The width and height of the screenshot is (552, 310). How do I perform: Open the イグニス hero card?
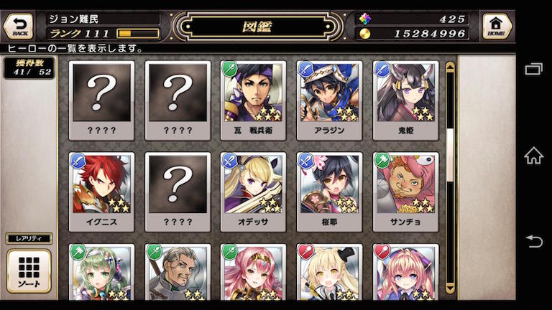(x=101, y=192)
